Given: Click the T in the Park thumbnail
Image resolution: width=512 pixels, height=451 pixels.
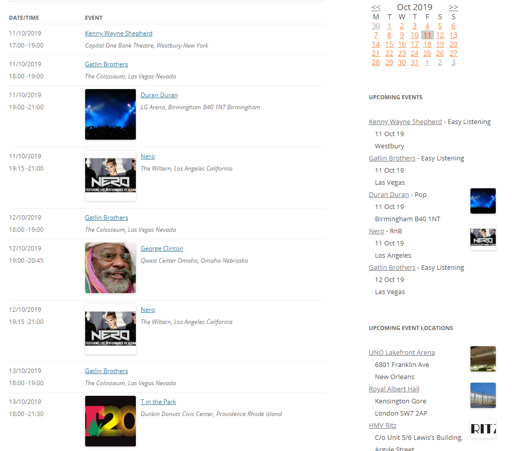Looking at the screenshot, I should 111,421.
